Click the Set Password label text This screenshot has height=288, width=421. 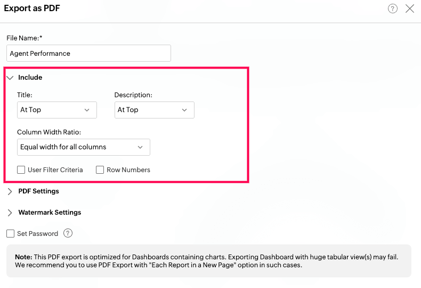click(x=38, y=234)
